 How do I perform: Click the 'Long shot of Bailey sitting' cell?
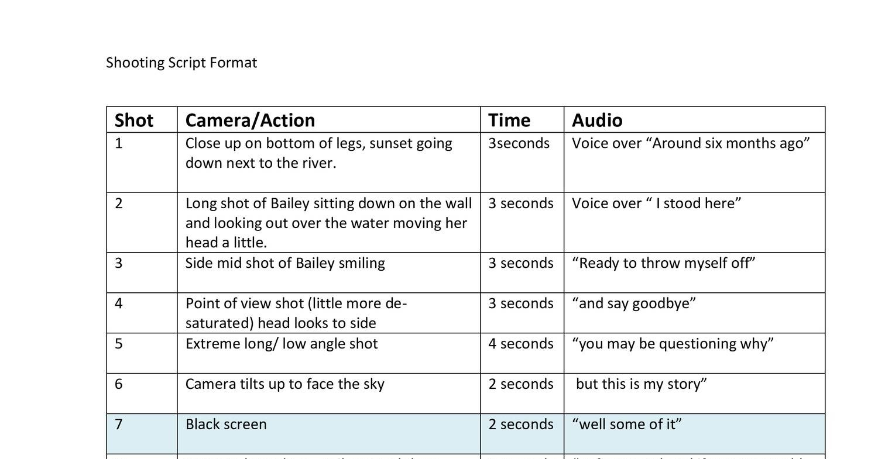coord(328,222)
